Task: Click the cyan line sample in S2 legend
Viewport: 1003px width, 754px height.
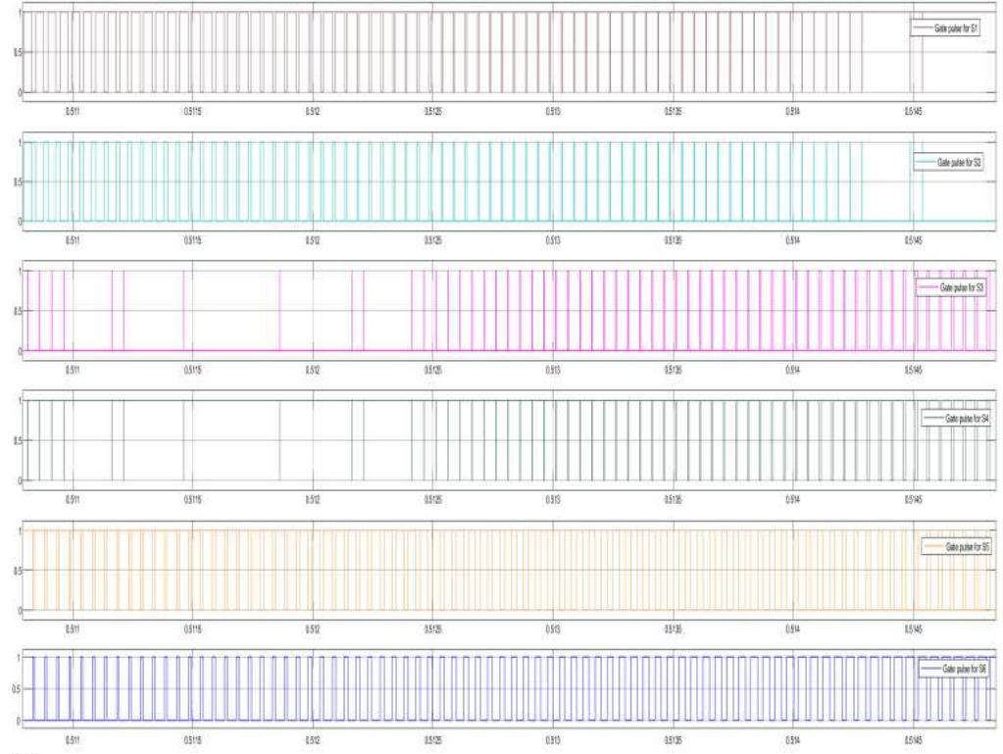Action: click(926, 163)
